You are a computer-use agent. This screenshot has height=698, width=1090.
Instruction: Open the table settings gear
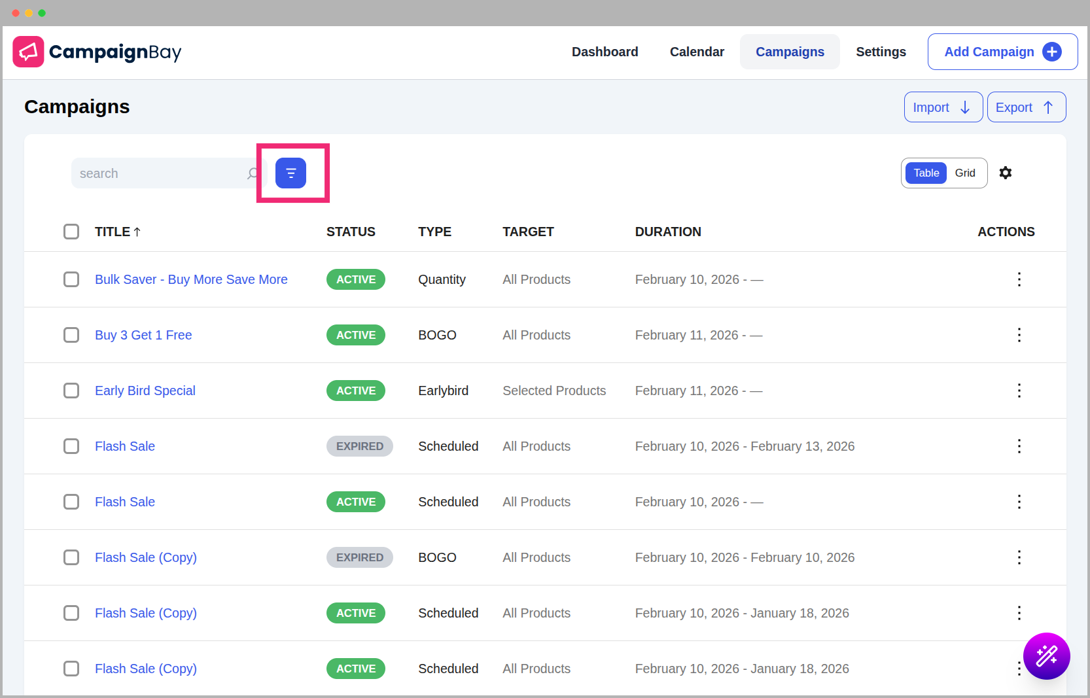pos(1006,173)
